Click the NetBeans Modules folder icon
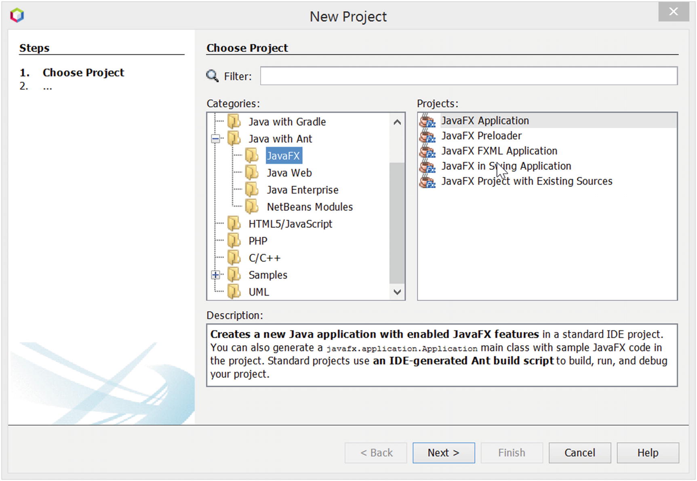 click(252, 206)
